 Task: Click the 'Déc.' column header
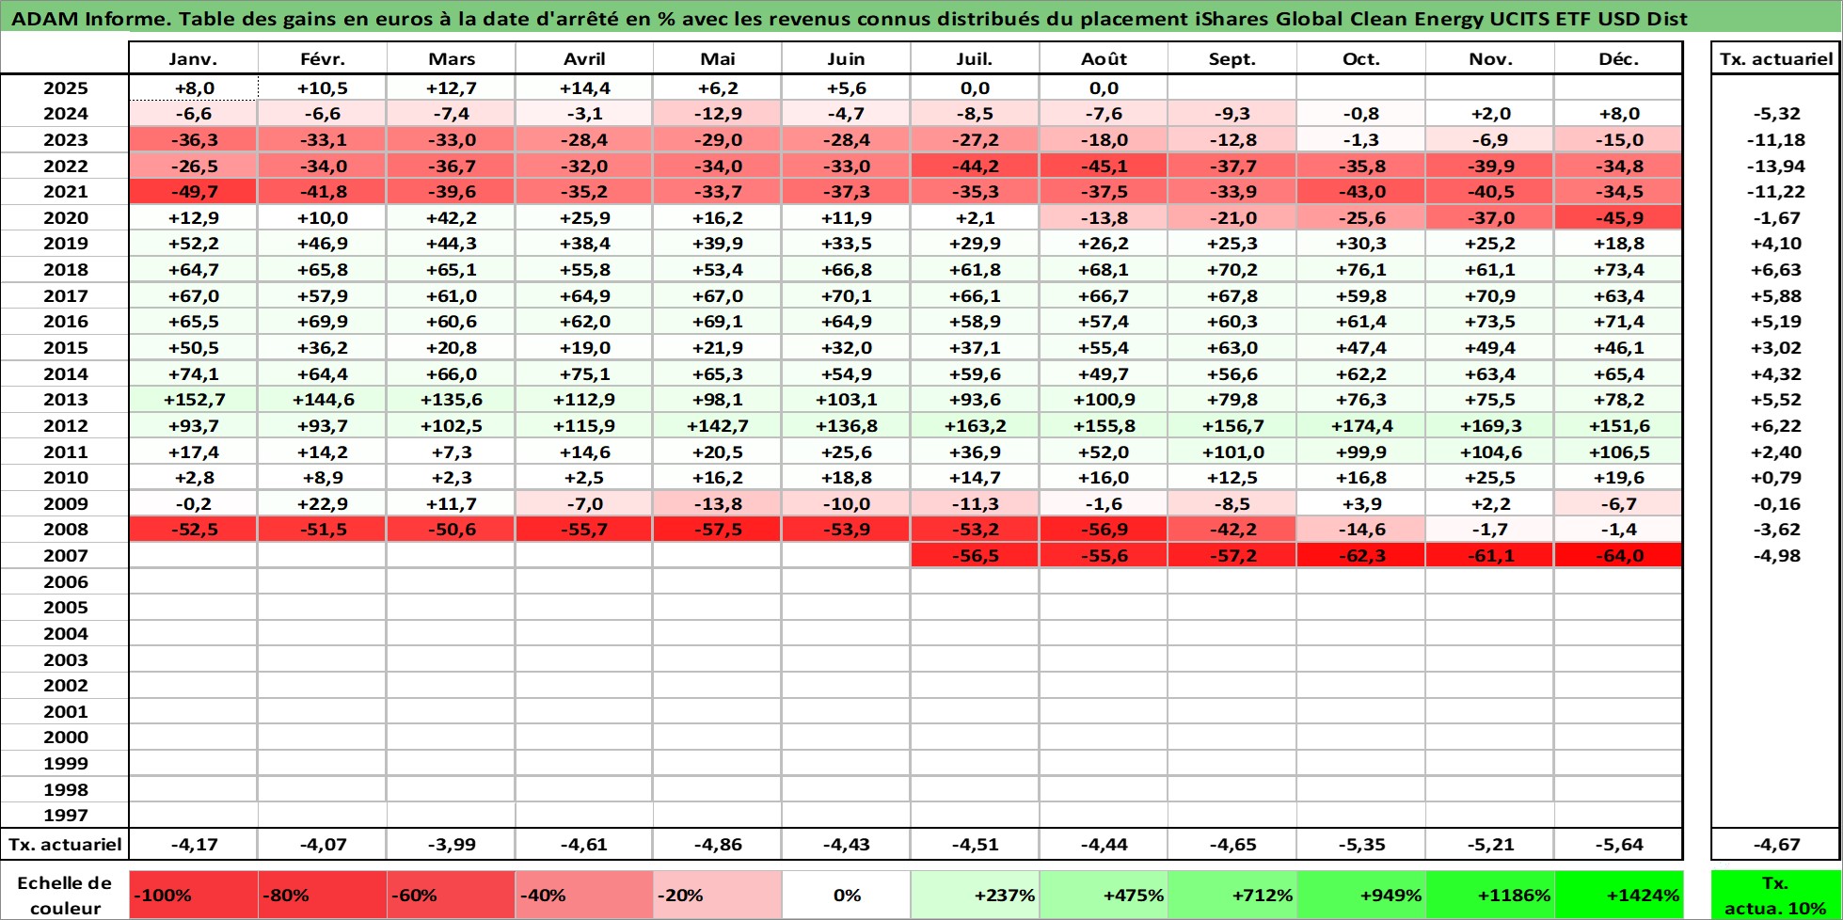tap(1619, 58)
